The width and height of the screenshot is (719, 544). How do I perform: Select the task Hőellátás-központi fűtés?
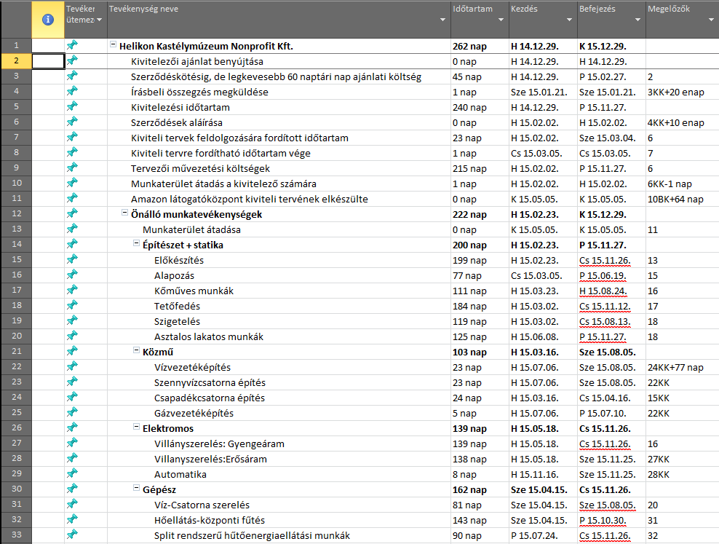click(210, 520)
